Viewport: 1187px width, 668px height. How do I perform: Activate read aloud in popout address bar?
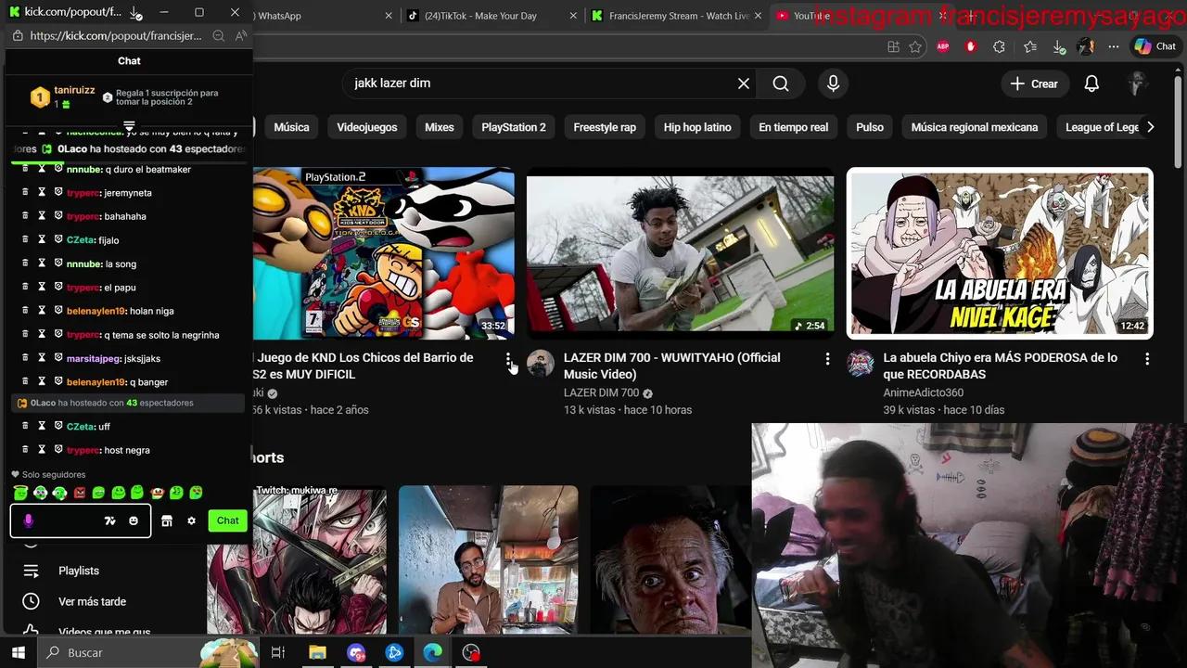pos(241,35)
